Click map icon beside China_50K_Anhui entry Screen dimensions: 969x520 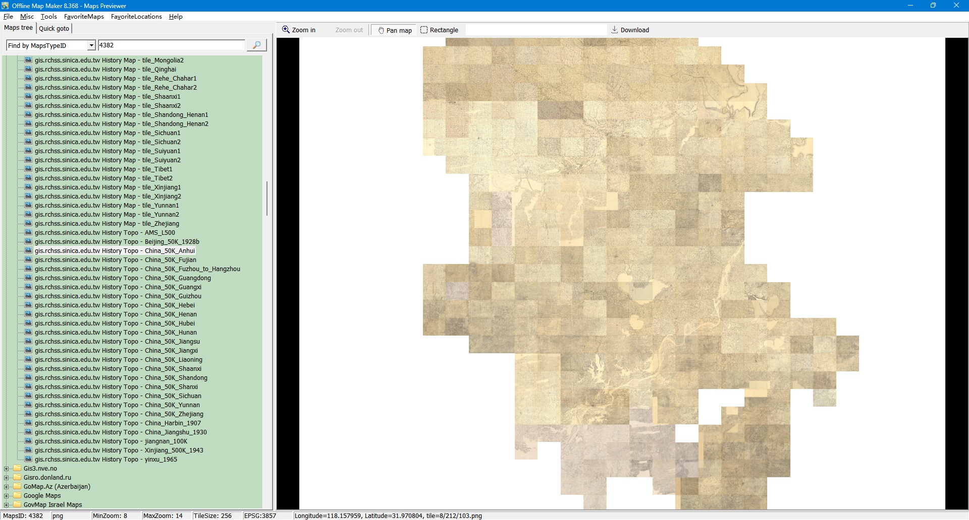click(x=28, y=250)
